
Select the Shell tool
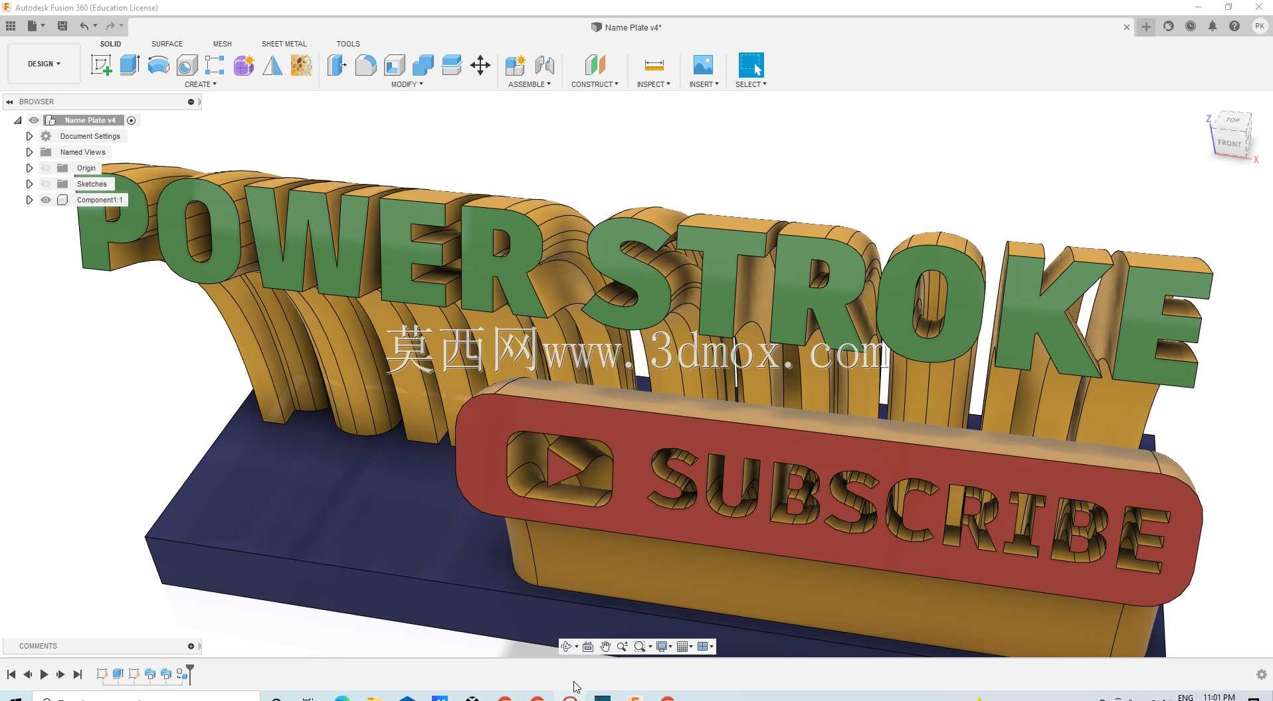(394, 65)
